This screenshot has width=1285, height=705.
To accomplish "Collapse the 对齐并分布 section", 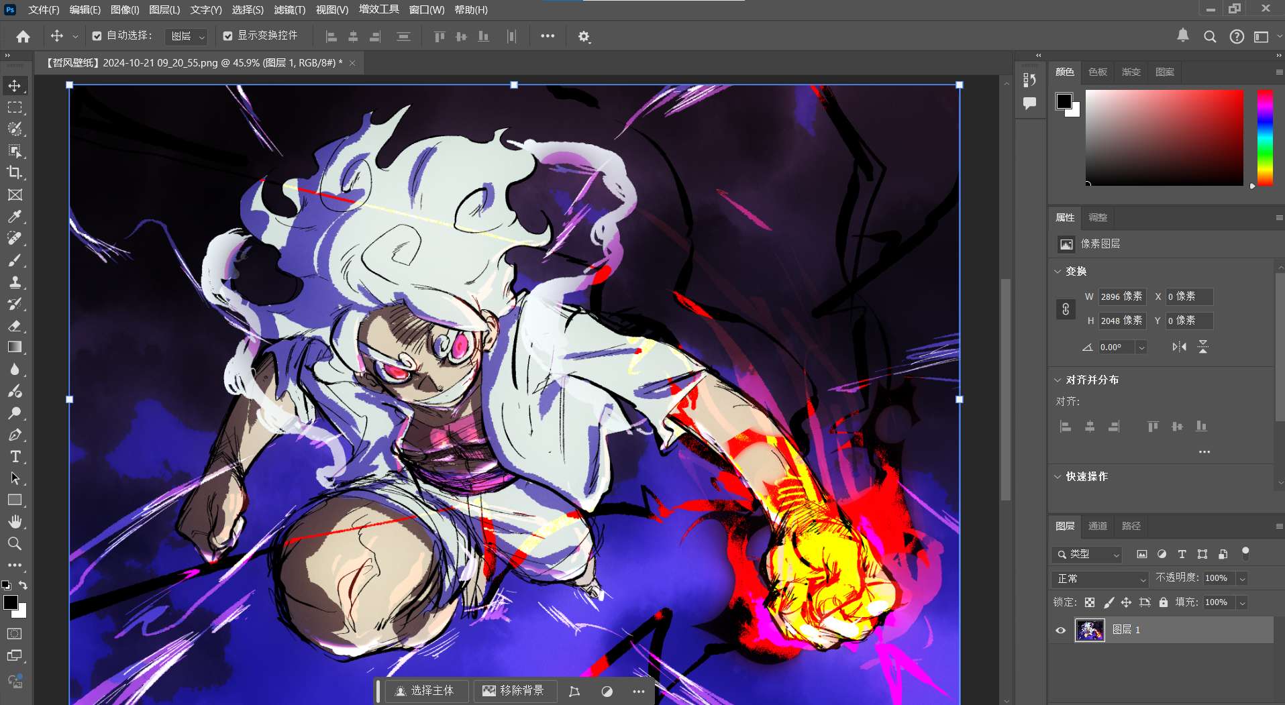I will pos(1058,380).
